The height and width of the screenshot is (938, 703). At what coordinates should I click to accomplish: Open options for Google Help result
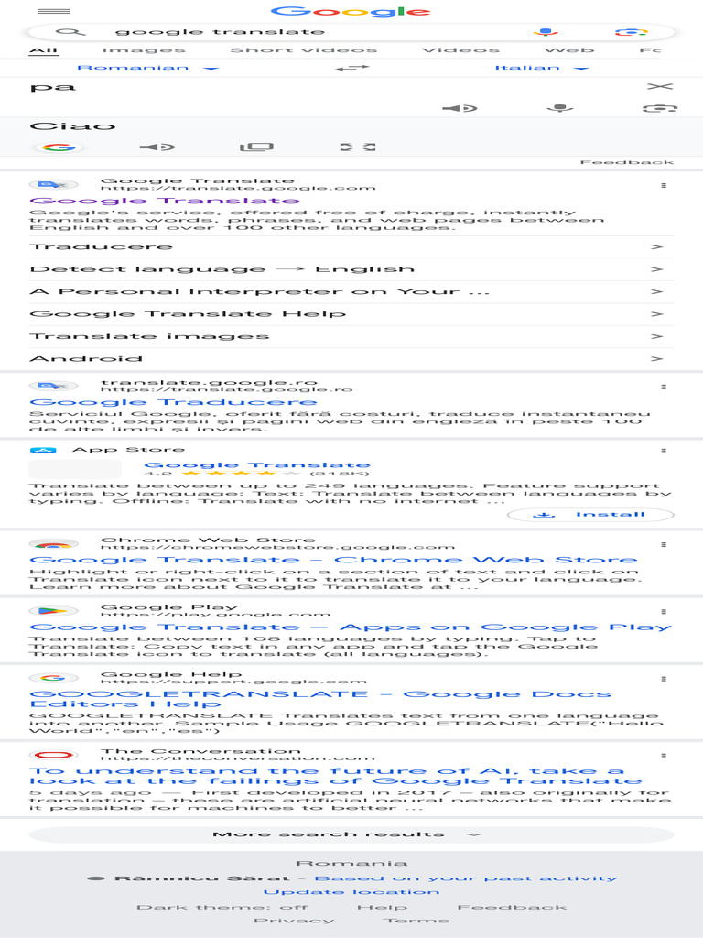(x=664, y=679)
